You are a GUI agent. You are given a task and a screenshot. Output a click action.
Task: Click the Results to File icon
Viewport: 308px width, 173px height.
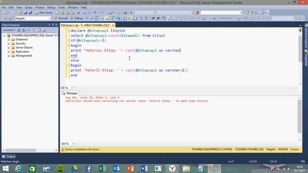pos(135,18)
